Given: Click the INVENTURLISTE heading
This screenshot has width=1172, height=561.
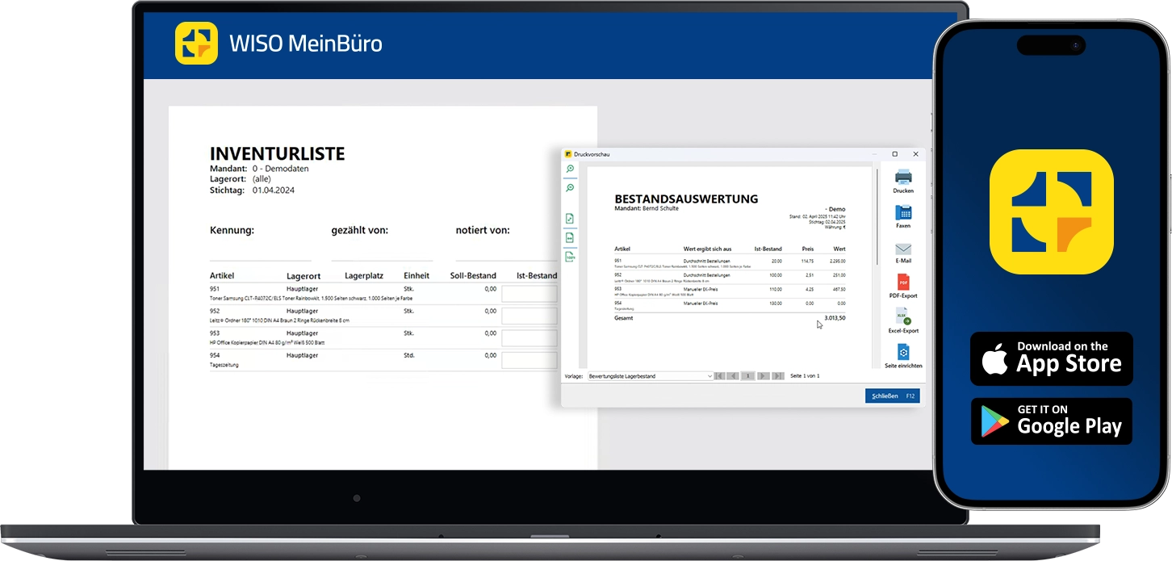Looking at the screenshot, I should point(277,153).
